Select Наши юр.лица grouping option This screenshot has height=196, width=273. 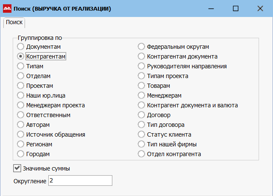[20, 95]
